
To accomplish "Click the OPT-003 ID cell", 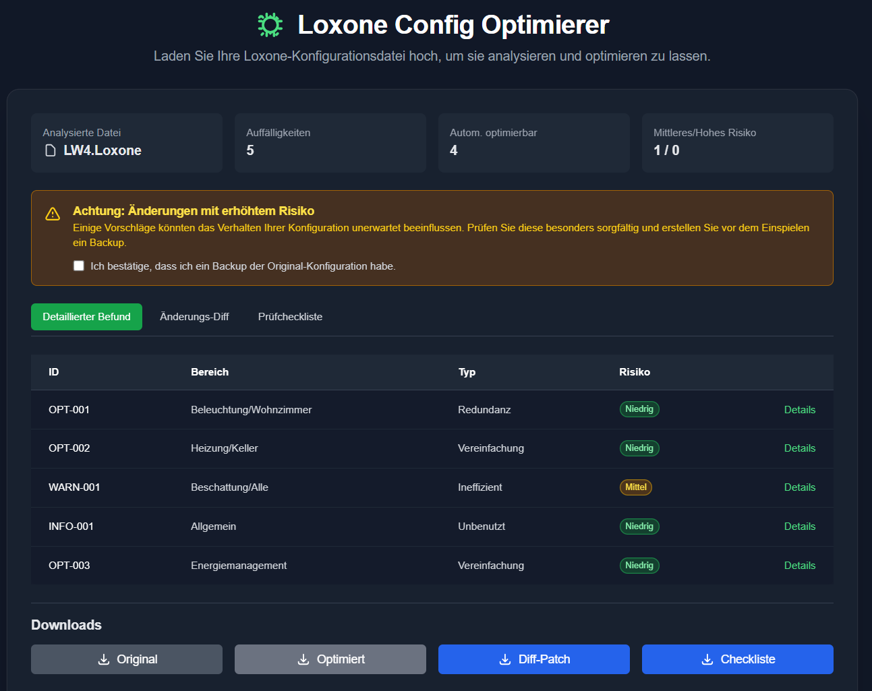I will pos(69,566).
